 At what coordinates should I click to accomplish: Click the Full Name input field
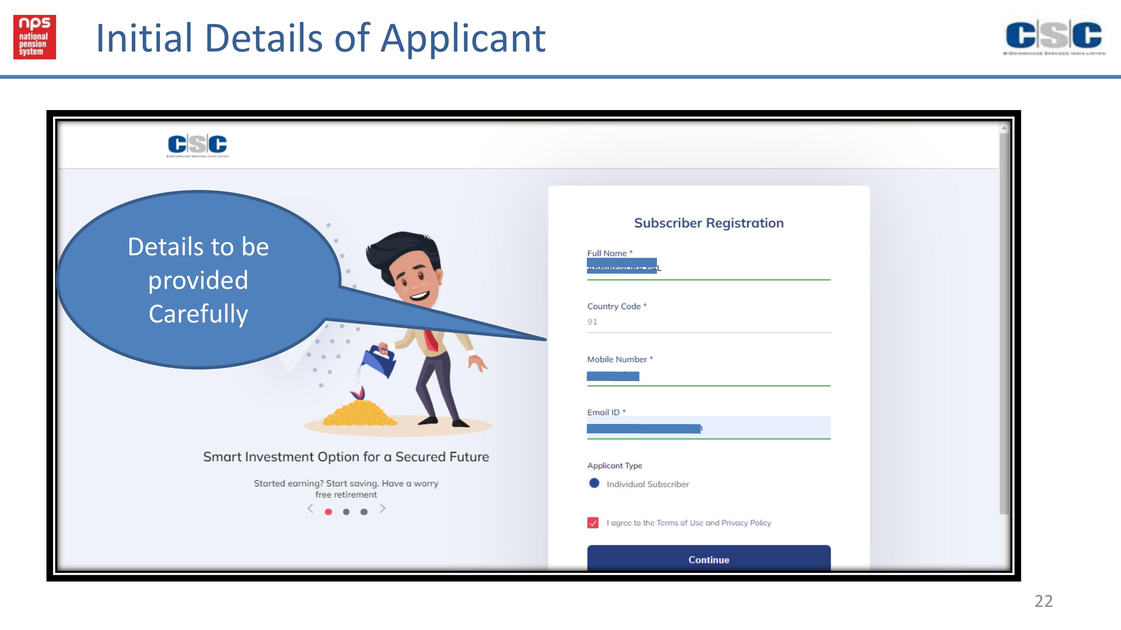point(708,269)
